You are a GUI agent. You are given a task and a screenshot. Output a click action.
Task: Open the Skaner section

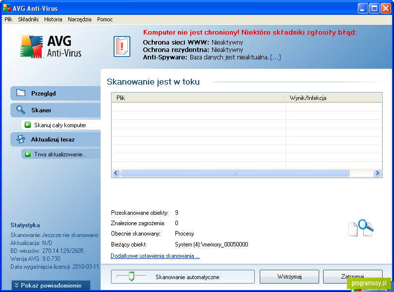tap(56, 110)
